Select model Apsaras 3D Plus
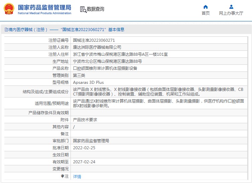252x183 pixels. 88,82
